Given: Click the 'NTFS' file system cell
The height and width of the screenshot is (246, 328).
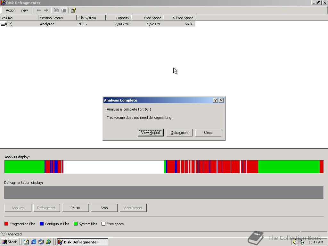Looking at the screenshot, I should (x=82, y=24).
